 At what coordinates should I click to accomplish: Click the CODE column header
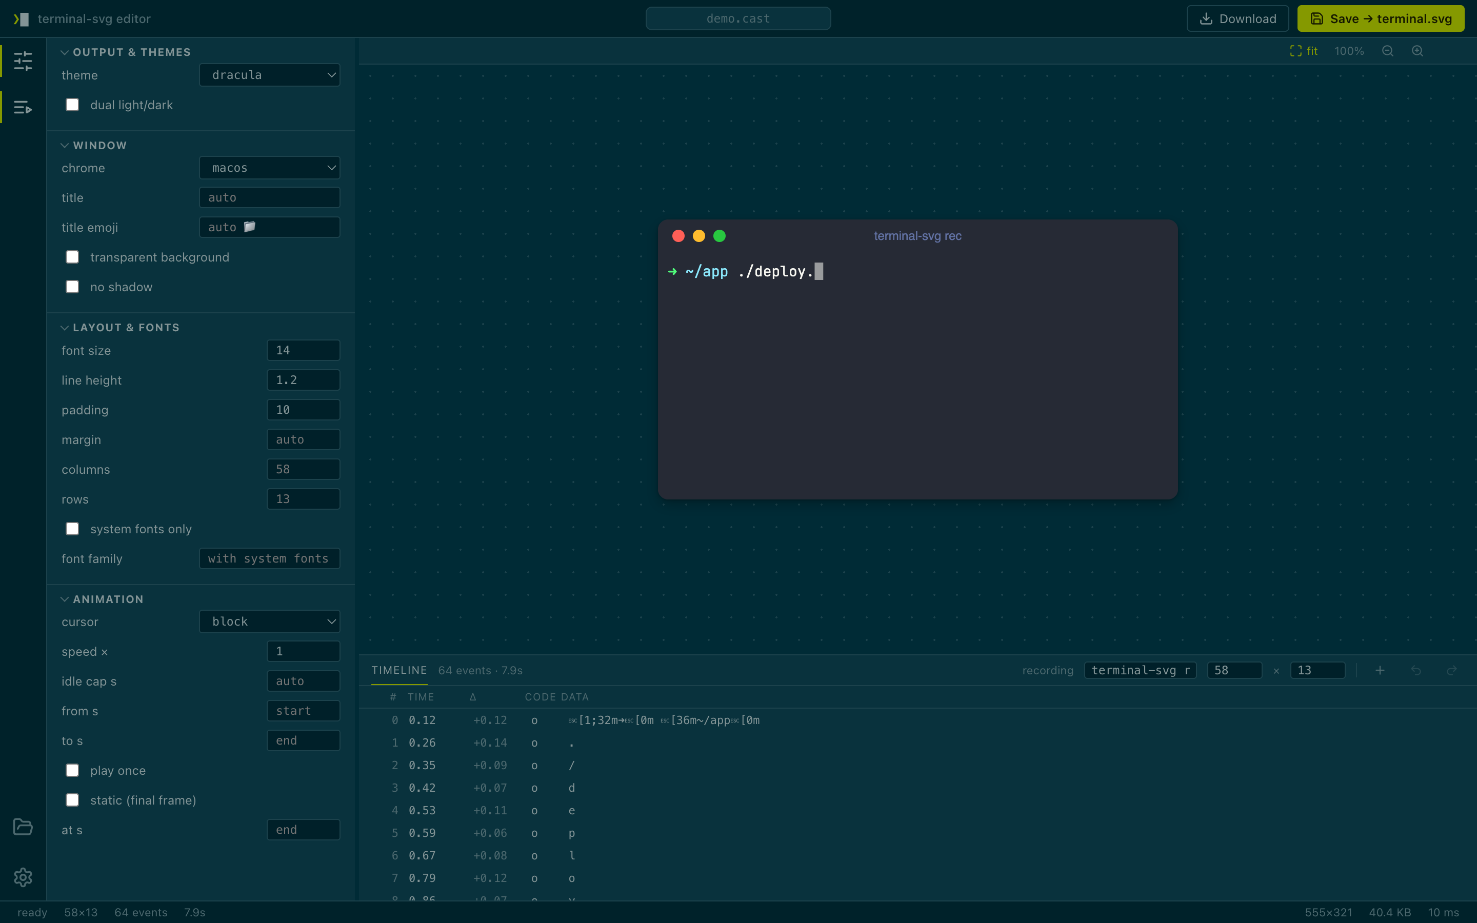pos(540,697)
